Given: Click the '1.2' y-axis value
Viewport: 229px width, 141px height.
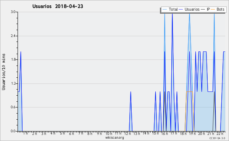Looking at the screenshot, I should pos(13,83).
